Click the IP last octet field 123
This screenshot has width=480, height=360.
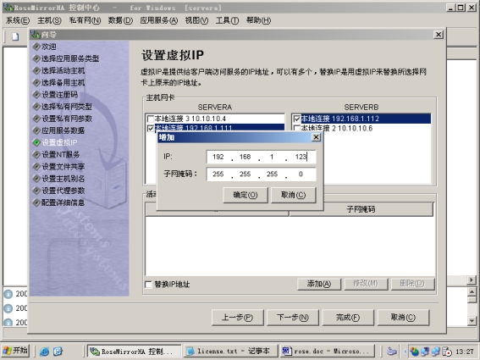point(301,157)
